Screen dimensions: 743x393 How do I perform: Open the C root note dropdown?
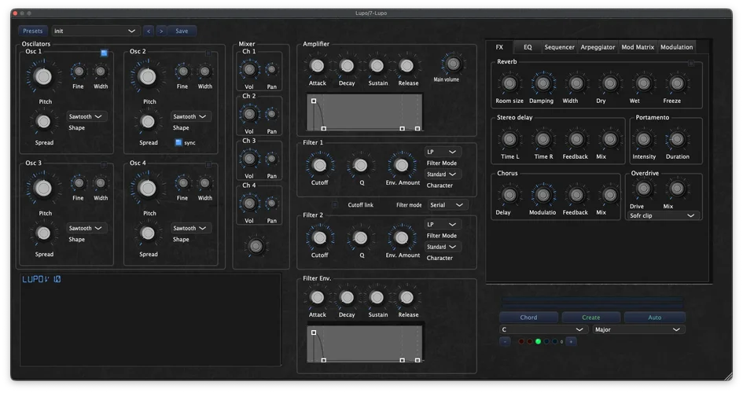(x=543, y=329)
